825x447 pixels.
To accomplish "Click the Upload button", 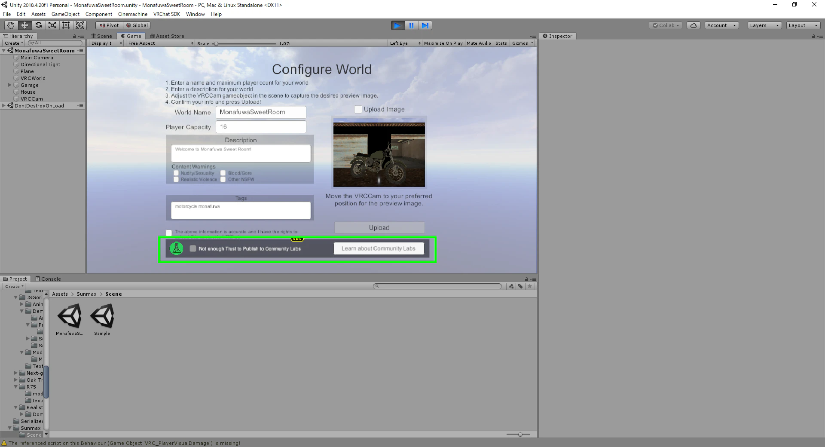I will click(x=379, y=228).
